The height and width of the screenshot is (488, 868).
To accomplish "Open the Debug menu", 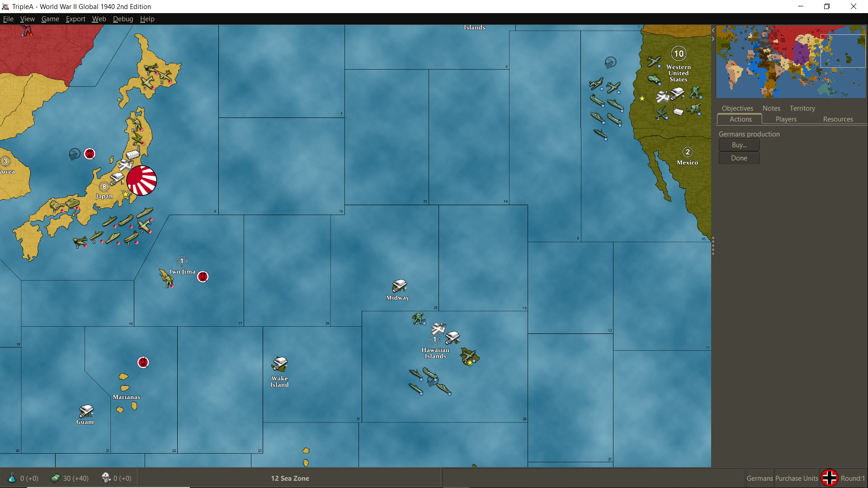I will (x=123, y=19).
